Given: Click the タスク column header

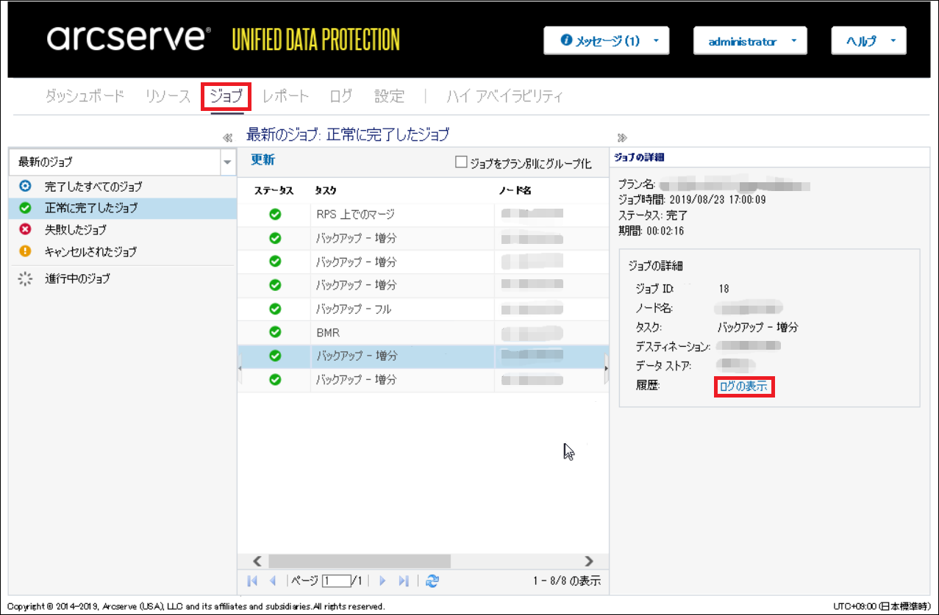Looking at the screenshot, I should click(x=326, y=191).
